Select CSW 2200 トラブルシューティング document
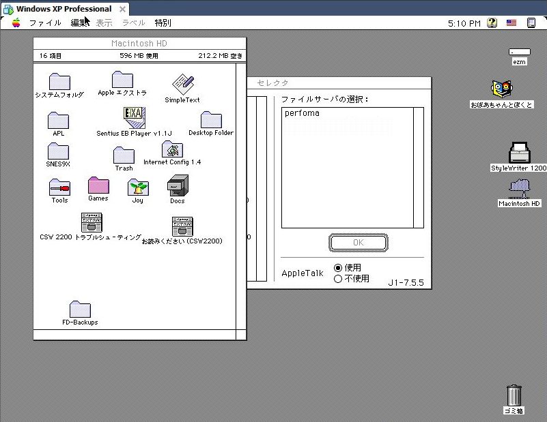This screenshot has width=547, height=422. (92, 222)
